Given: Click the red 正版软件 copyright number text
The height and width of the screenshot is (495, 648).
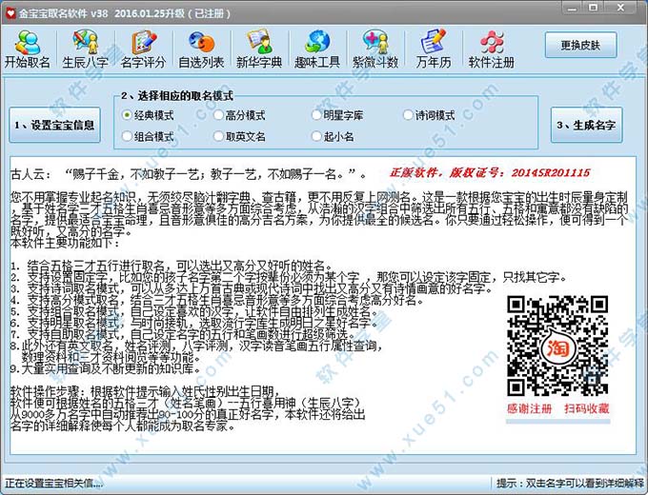Looking at the screenshot, I should coord(490,172).
